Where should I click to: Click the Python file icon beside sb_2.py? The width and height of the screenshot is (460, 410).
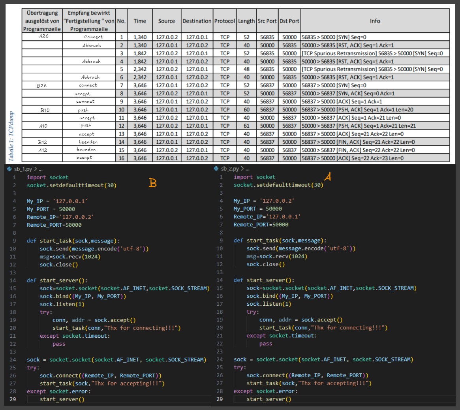tap(216, 169)
